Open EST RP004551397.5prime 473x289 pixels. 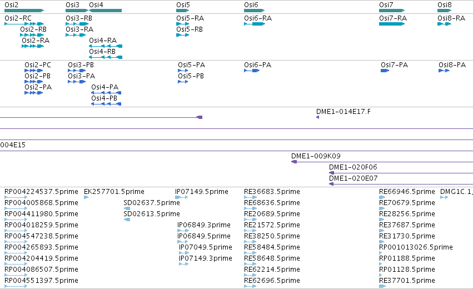41,281
